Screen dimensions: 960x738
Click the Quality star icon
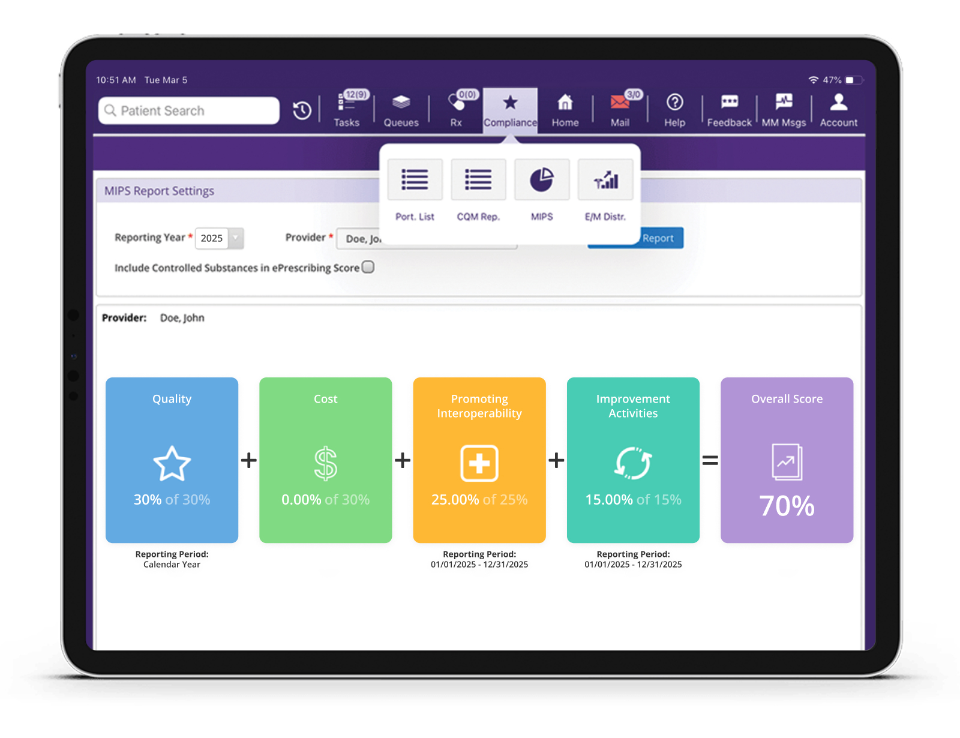172,463
